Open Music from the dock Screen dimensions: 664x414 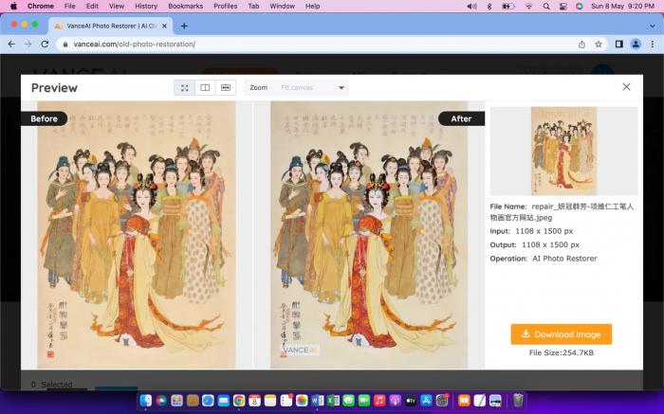tap(379, 400)
